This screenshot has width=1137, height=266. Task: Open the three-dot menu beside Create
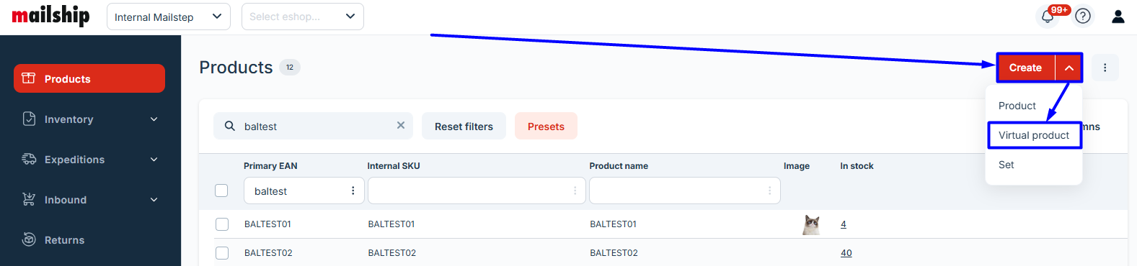pyautogui.click(x=1105, y=68)
